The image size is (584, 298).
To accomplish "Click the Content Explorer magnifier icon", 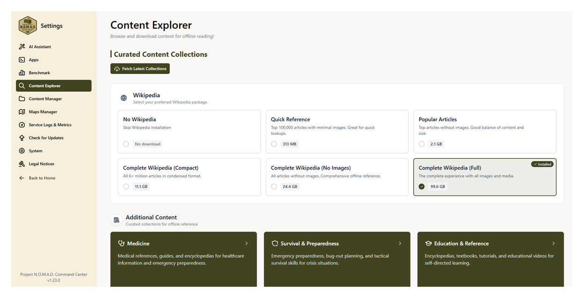I will pyautogui.click(x=22, y=86).
